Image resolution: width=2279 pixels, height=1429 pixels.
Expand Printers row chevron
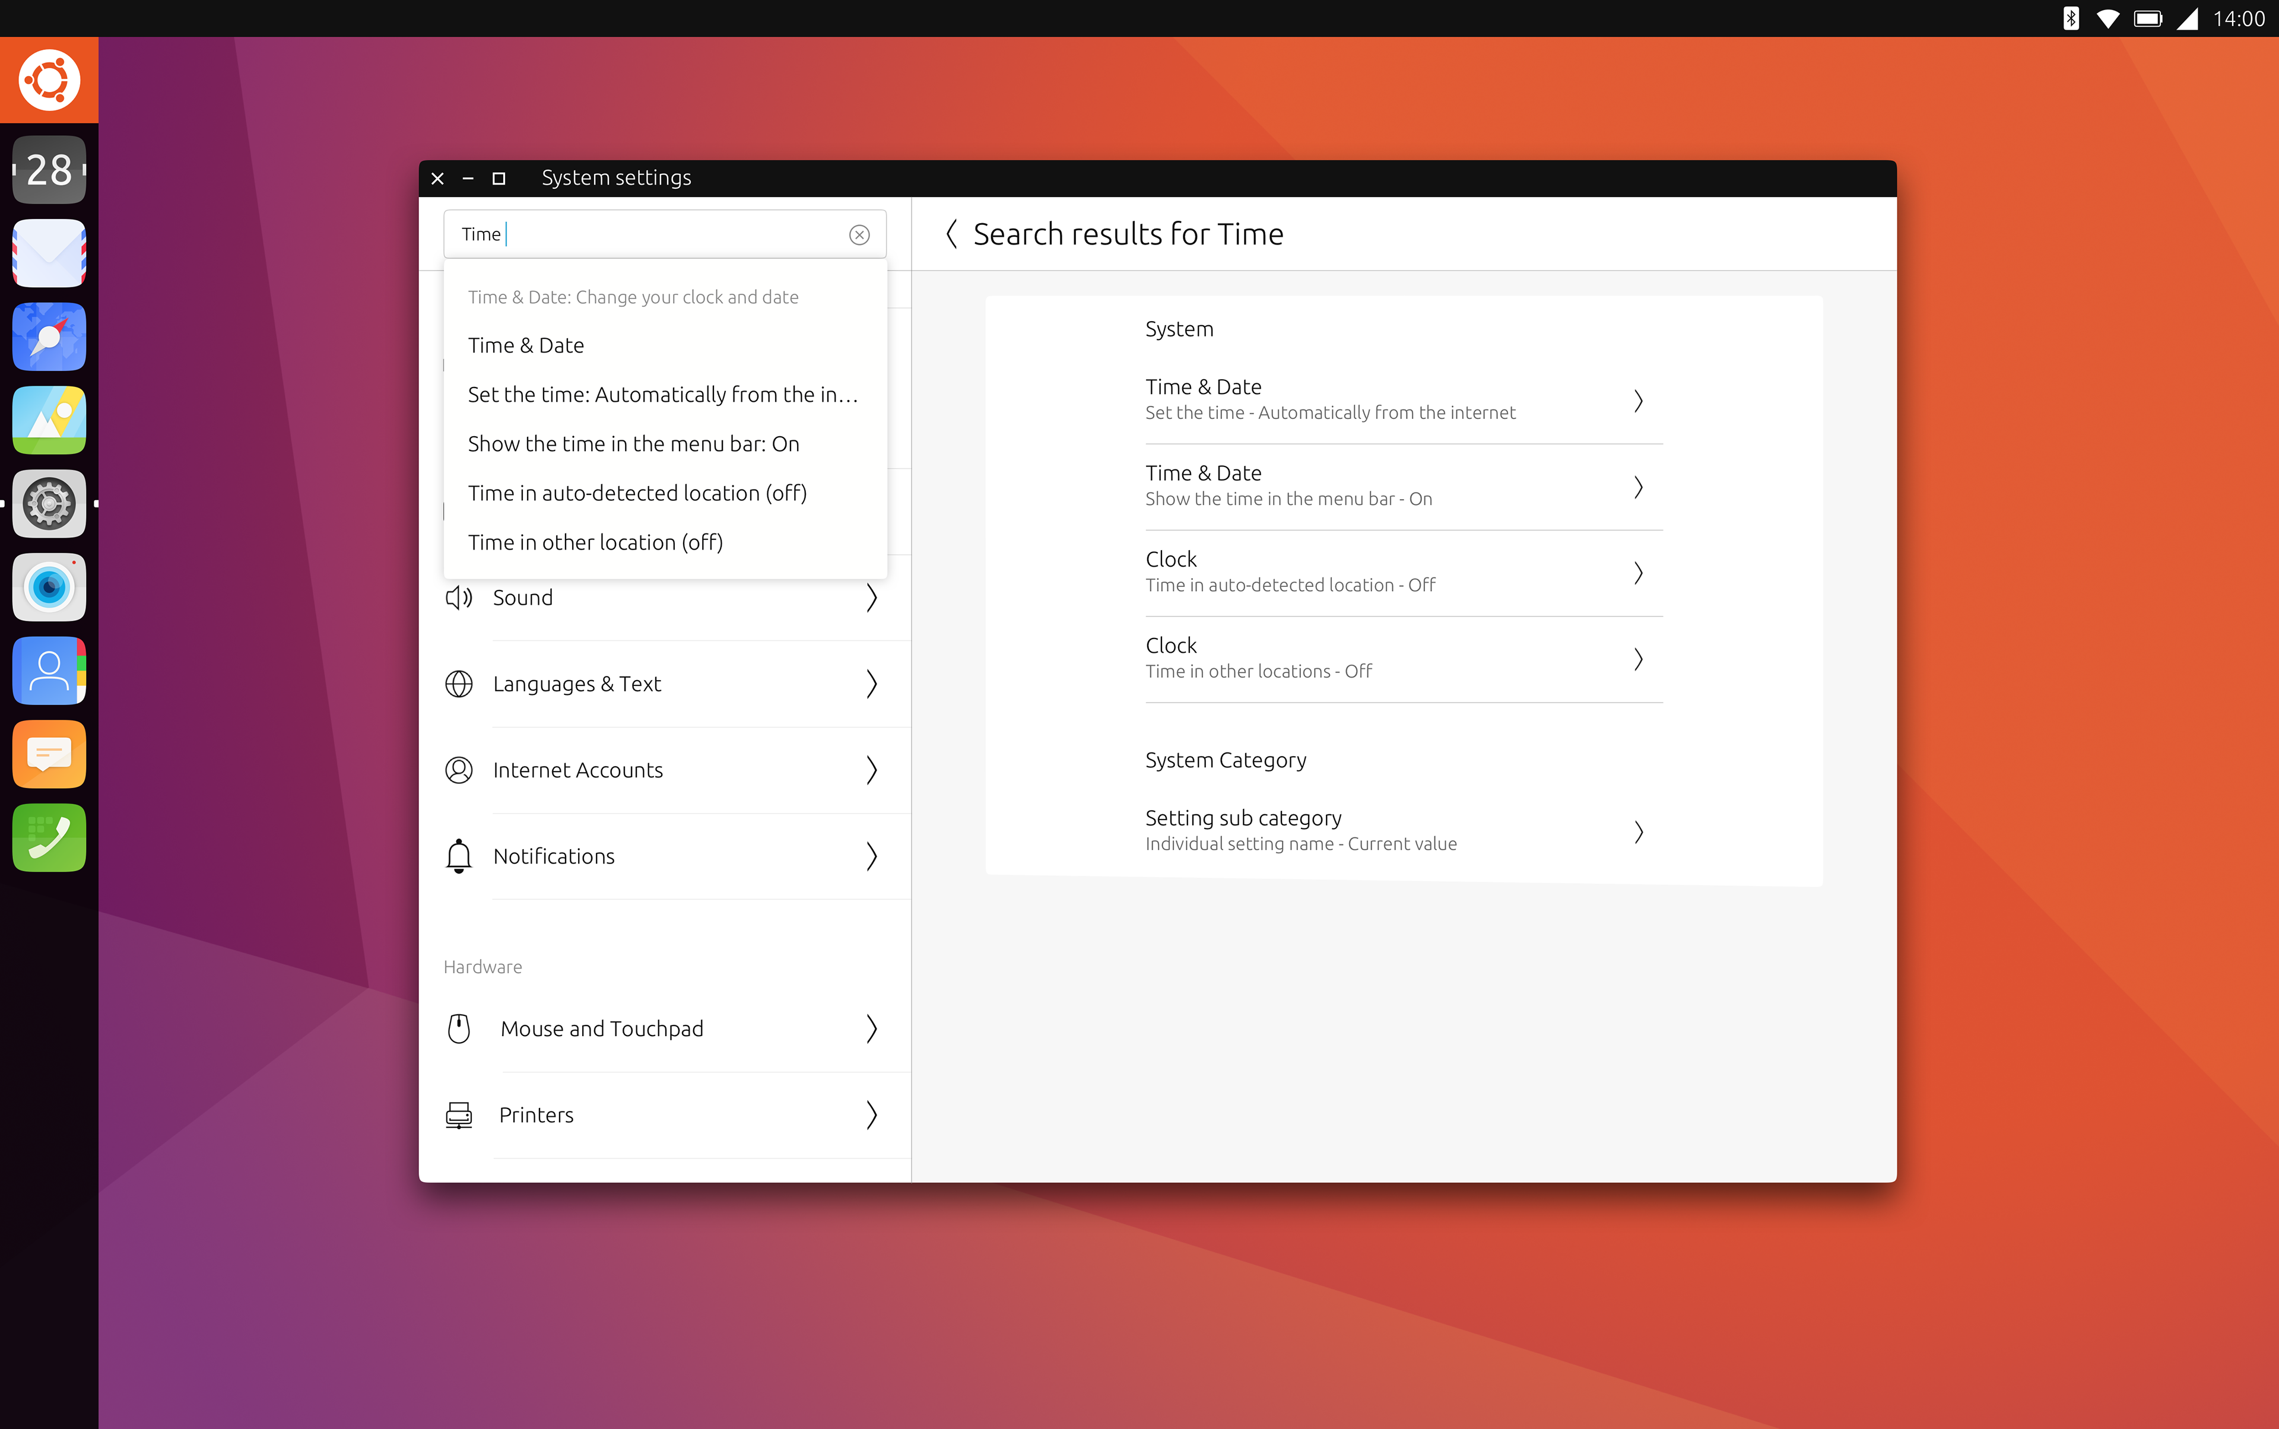click(x=871, y=1115)
